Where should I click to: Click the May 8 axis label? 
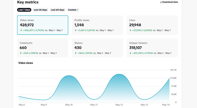pos(22,105)
